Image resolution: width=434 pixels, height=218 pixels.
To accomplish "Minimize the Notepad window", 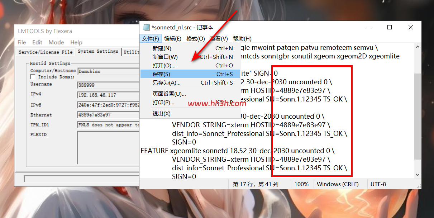I will 368,27.
